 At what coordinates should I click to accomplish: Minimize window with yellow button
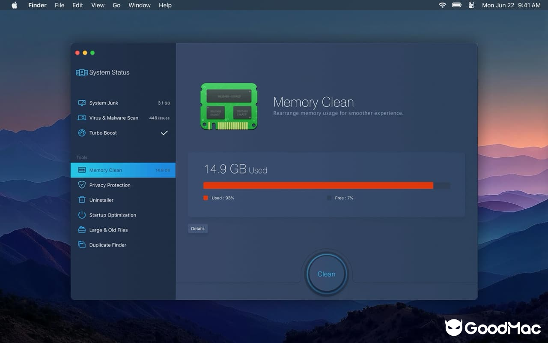pyautogui.click(x=85, y=53)
